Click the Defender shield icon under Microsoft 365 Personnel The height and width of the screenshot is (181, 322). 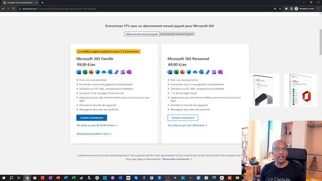189,72
